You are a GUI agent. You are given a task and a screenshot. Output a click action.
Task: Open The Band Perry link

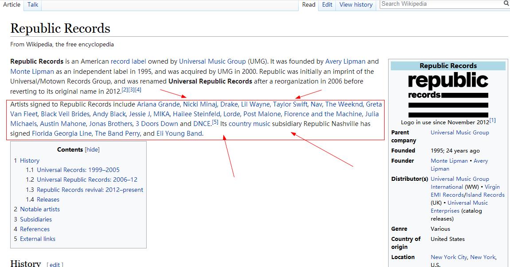117,133
